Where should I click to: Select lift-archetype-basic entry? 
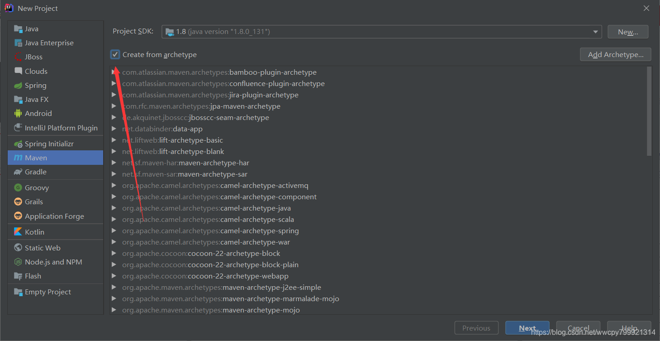(x=172, y=140)
